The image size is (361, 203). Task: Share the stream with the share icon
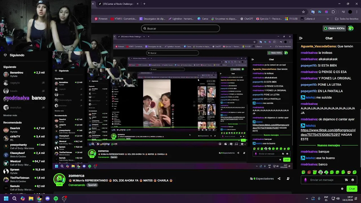click(x=279, y=178)
